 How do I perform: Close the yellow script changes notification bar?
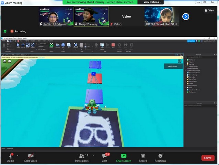[x=182, y=57]
